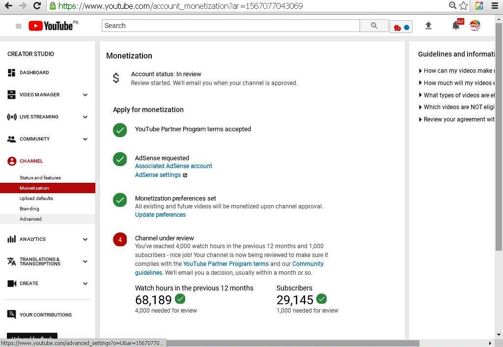Open Advanced channel settings
This screenshot has width=503, height=347.
tap(48, 219)
